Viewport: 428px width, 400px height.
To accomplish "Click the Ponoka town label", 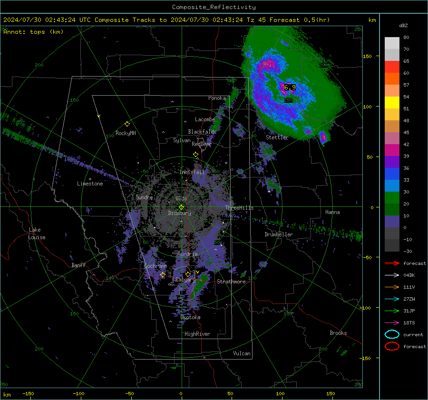I will [x=217, y=98].
